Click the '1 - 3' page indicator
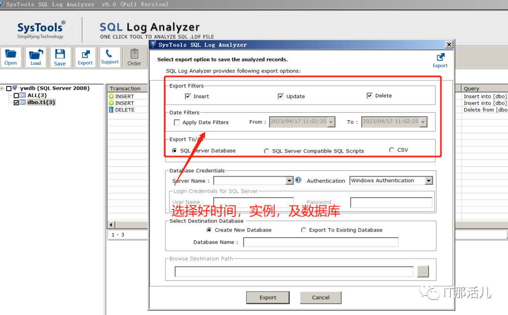 (118, 235)
